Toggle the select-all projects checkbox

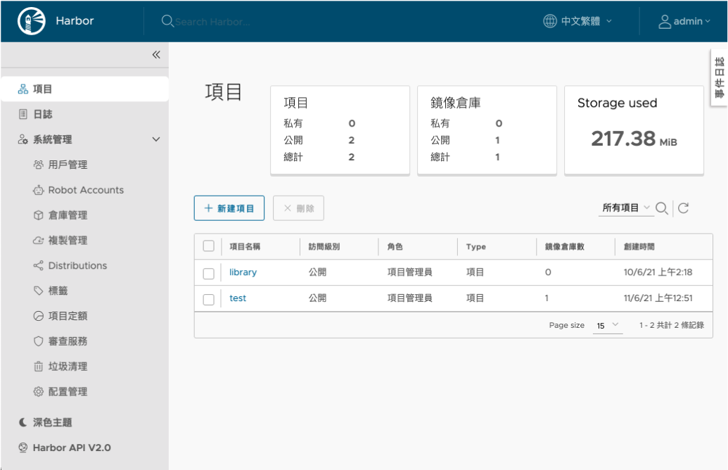coord(208,246)
